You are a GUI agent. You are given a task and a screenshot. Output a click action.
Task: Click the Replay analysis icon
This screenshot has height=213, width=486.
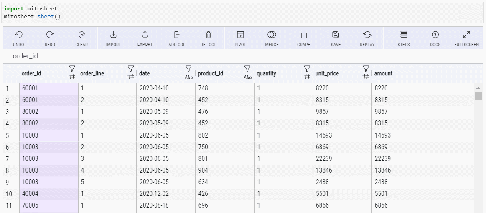coord(367,35)
